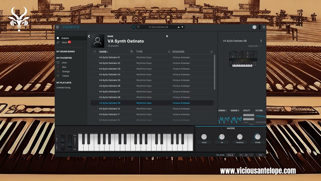Load the previous preset with the up arrow

click(179, 27)
